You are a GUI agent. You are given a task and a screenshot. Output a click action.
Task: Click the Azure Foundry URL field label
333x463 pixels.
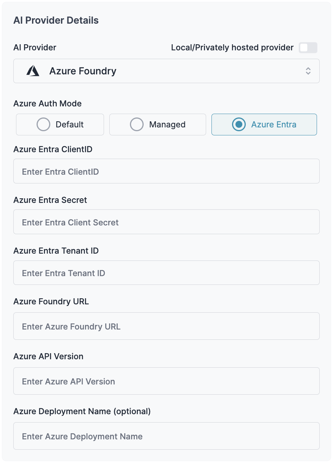(51, 301)
